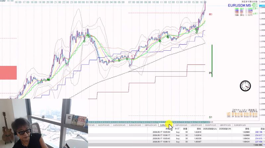This screenshot has height=148, width=265.
Task: Click the EURUSD#:M5 chart title label
Action: pos(239,5)
